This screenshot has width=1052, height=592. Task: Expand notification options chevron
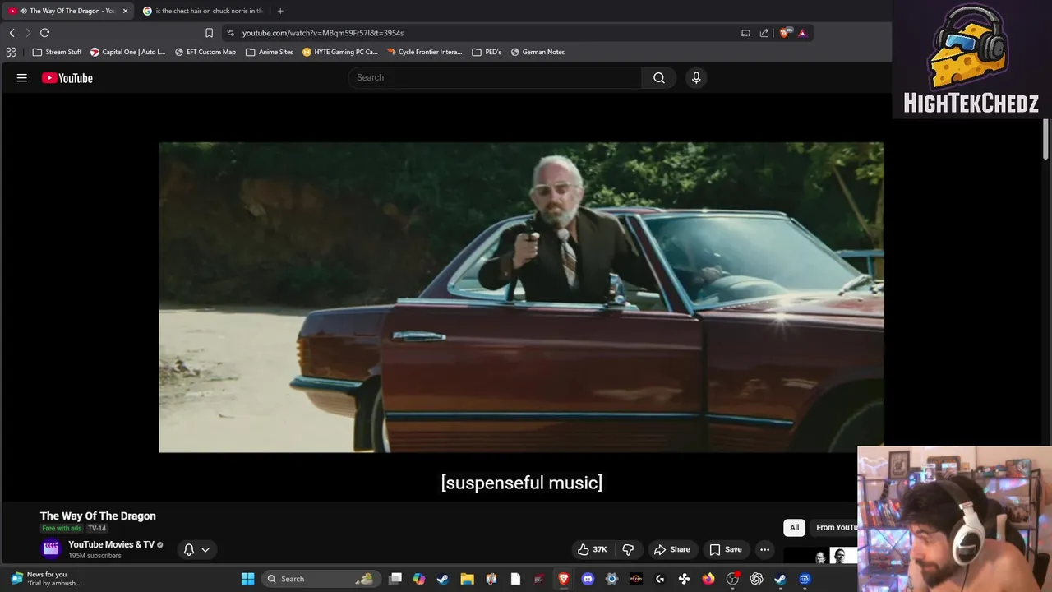205,549
